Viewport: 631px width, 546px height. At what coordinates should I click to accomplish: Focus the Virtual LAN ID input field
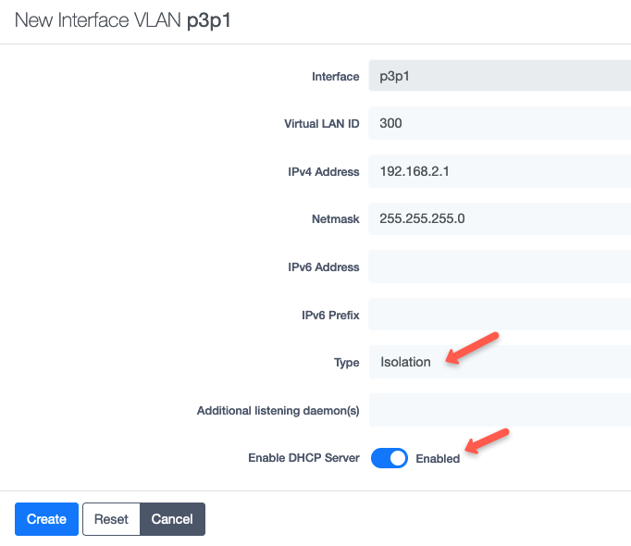click(500, 123)
